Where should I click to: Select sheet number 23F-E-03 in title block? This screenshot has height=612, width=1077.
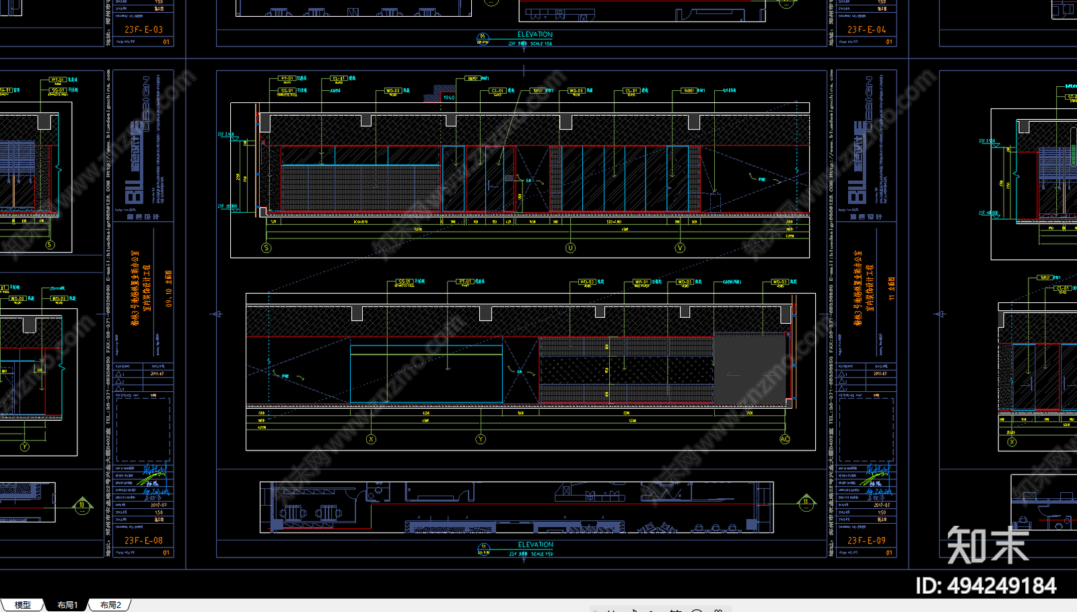pyautogui.click(x=143, y=30)
